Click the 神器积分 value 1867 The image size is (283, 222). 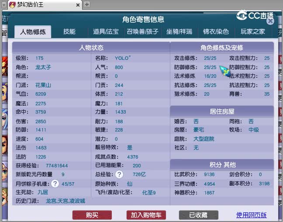point(209,193)
